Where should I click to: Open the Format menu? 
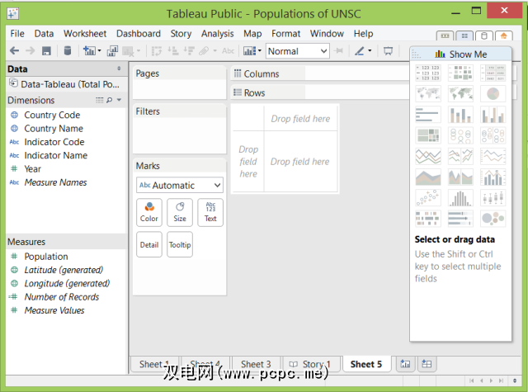pyautogui.click(x=286, y=34)
